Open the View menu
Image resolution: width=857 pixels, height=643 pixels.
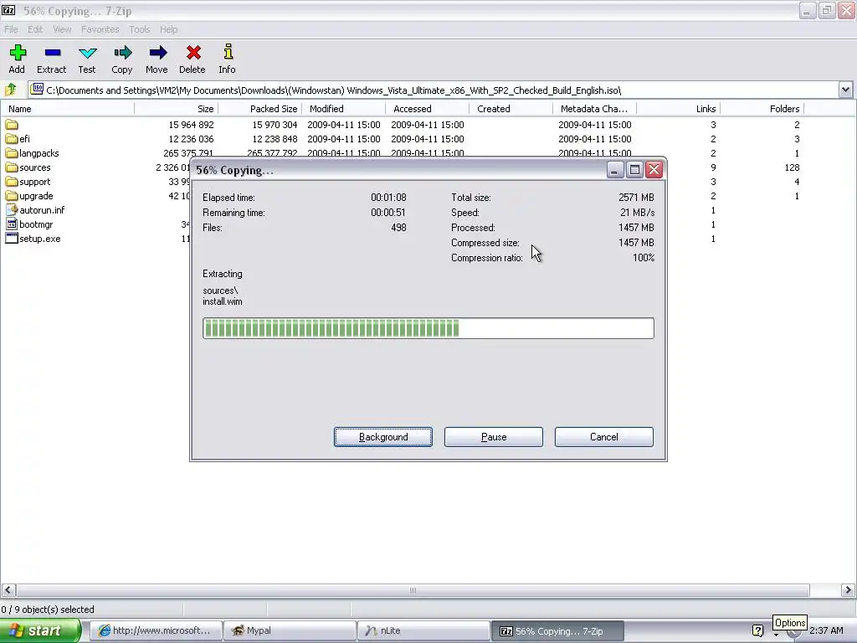(x=62, y=29)
